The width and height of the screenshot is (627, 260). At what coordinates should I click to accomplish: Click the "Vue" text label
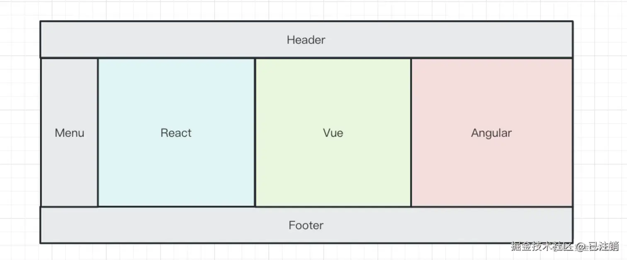coord(333,133)
